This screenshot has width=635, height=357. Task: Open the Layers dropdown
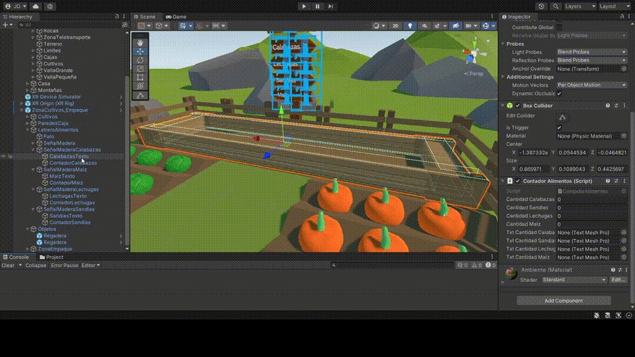[x=580, y=6]
